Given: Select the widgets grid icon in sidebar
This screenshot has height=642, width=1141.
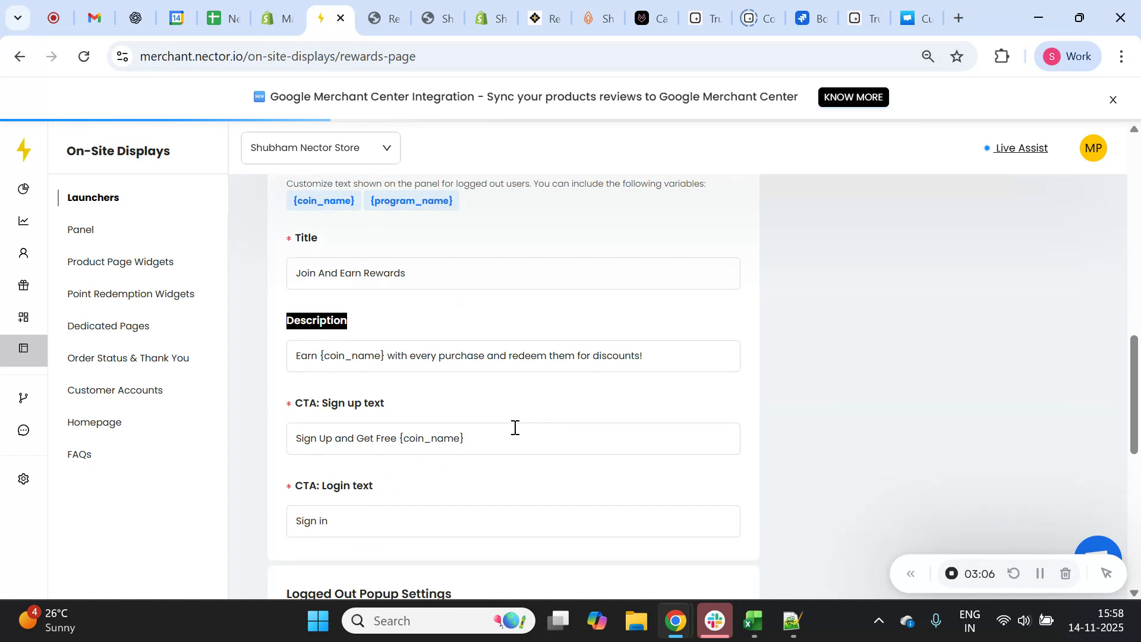Looking at the screenshot, I should [x=24, y=317].
